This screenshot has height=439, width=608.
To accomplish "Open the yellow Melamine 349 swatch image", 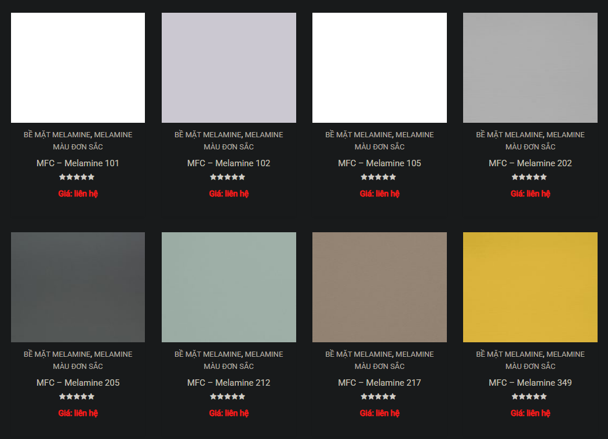I will pyautogui.click(x=530, y=287).
